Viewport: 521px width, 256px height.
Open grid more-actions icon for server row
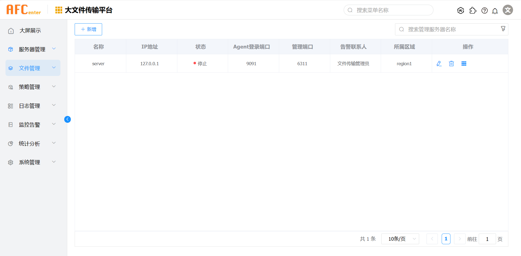(464, 64)
